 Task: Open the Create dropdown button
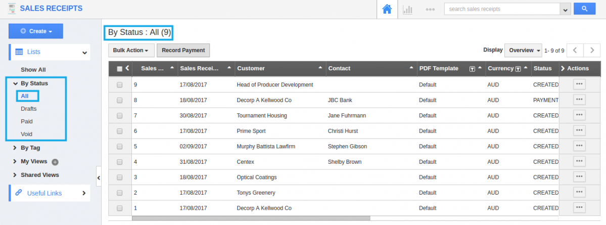click(x=36, y=31)
